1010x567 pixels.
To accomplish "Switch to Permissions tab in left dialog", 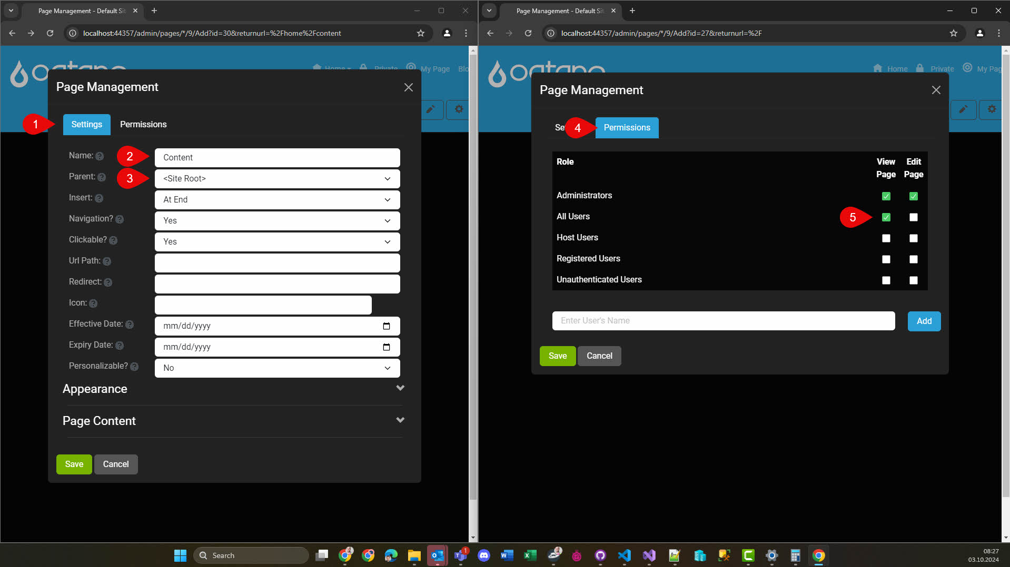I will click(x=143, y=125).
